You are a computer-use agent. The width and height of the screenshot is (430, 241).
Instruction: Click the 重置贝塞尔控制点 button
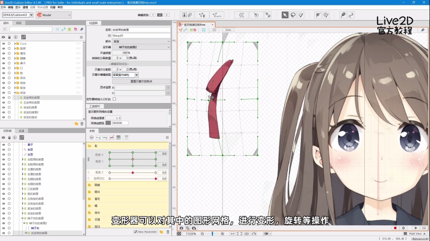click(x=141, y=81)
